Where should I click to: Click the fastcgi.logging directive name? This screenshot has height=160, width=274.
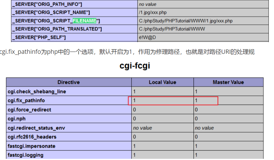point(26,155)
